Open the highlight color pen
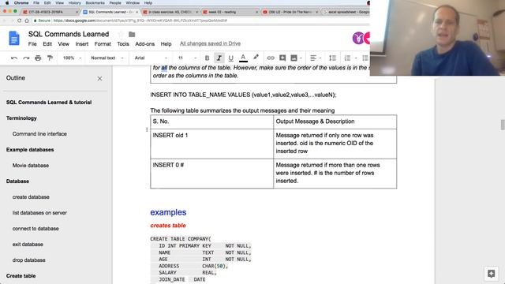505x284 pixels. coord(256,58)
